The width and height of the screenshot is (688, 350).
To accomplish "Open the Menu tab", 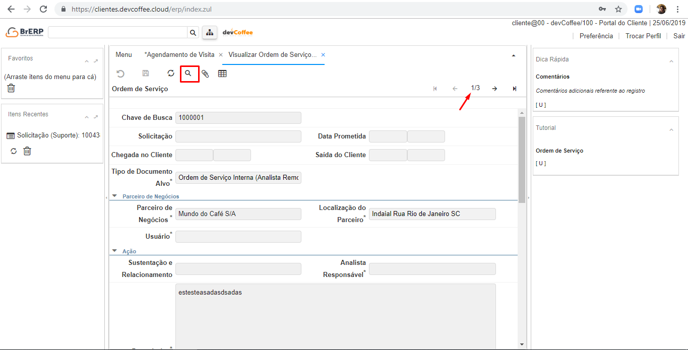I will coord(123,54).
